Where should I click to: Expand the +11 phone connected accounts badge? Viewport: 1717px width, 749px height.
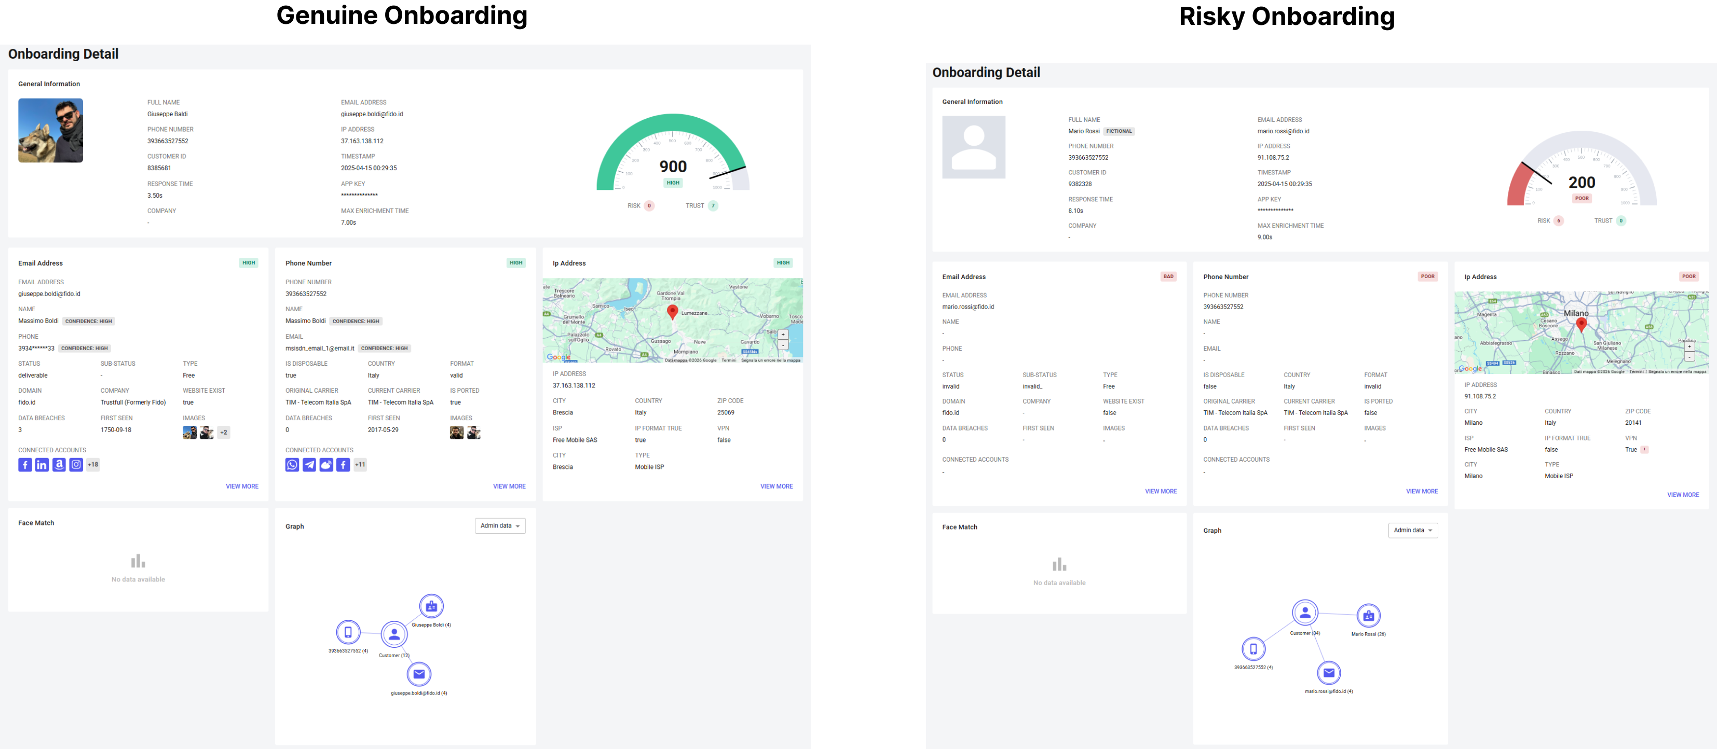coord(360,464)
